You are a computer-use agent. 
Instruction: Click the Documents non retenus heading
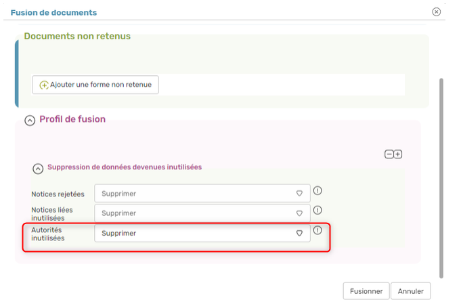(x=77, y=36)
